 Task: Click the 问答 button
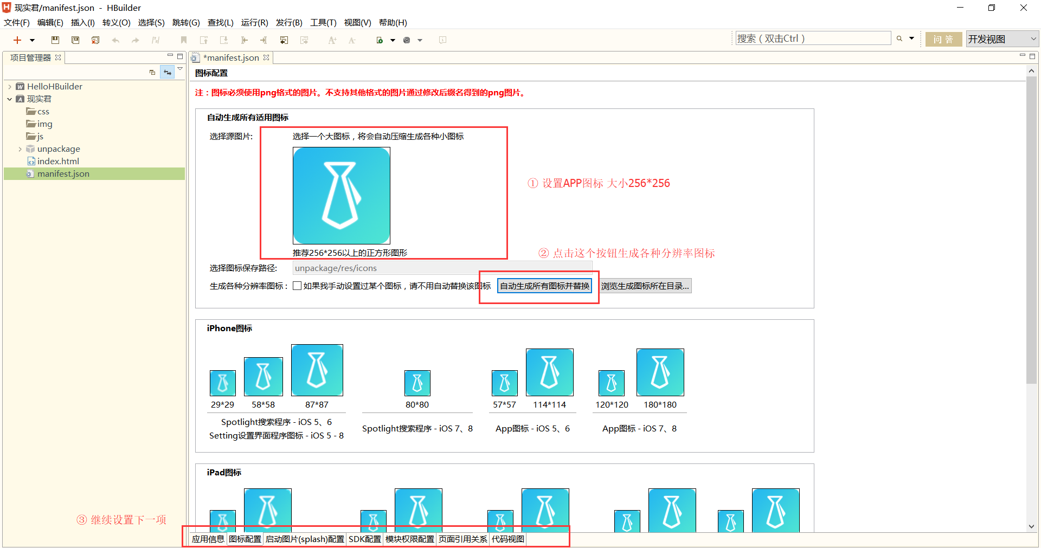[943, 39]
